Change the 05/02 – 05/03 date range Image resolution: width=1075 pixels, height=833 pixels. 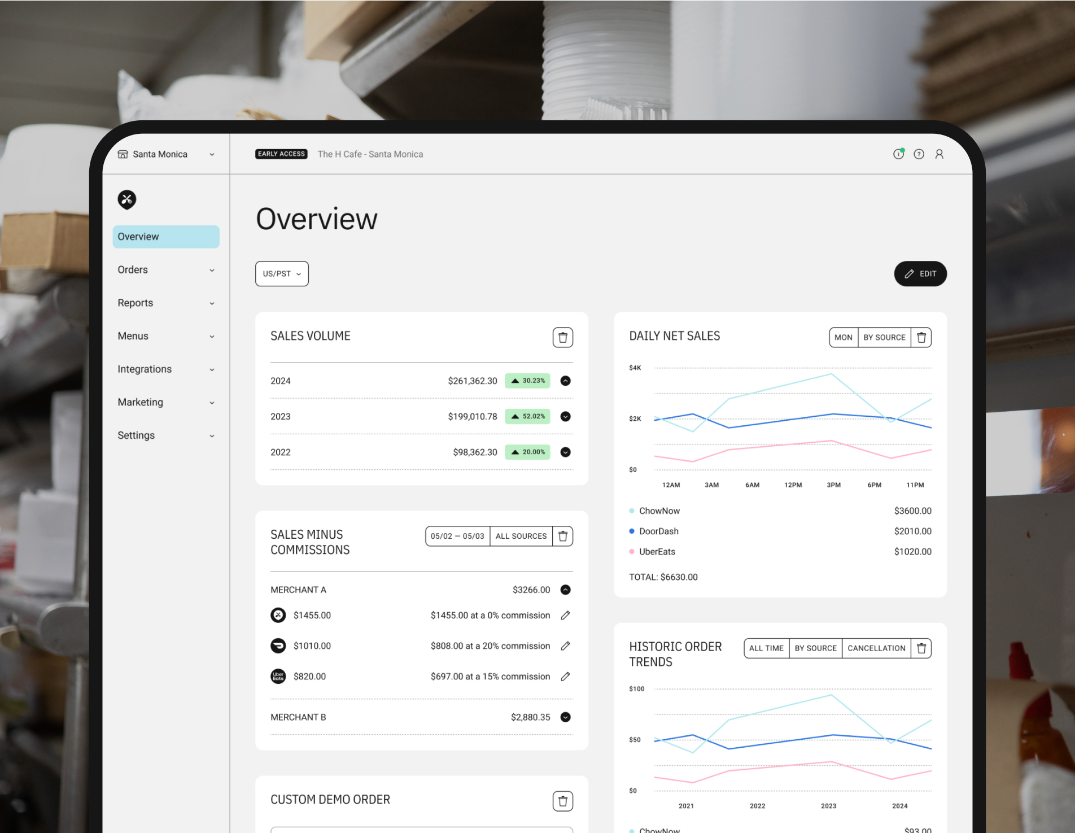457,537
